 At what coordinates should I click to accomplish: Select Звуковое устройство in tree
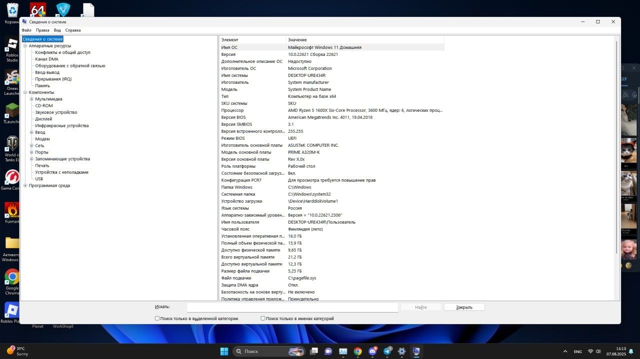click(x=56, y=112)
